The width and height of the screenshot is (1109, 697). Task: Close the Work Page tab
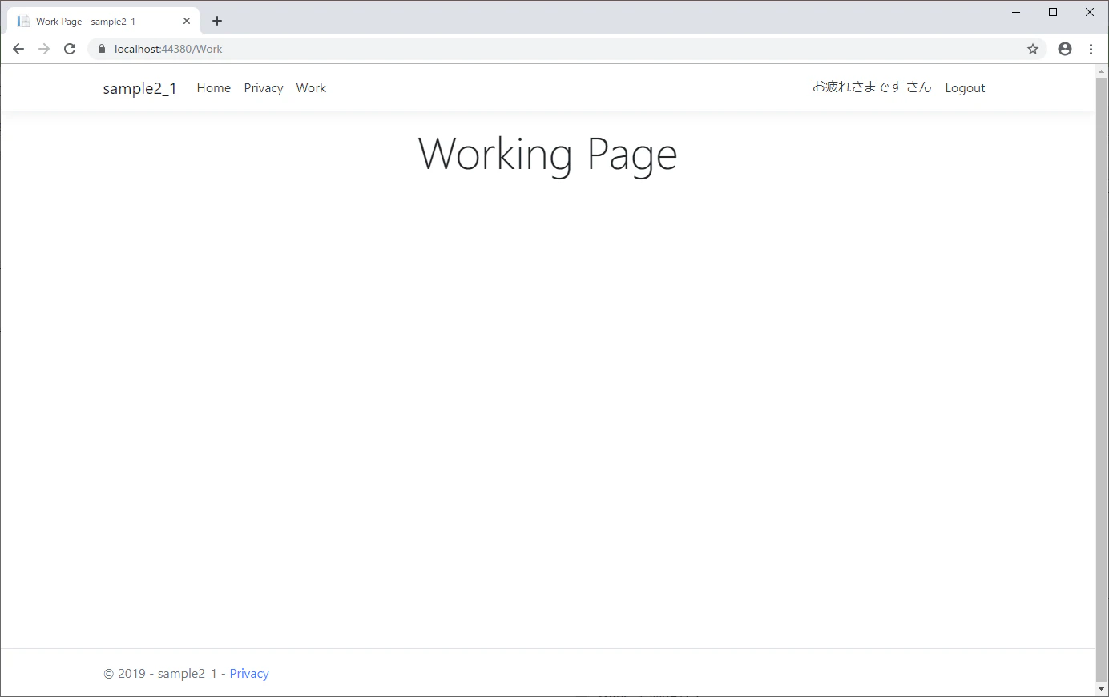pos(187,22)
